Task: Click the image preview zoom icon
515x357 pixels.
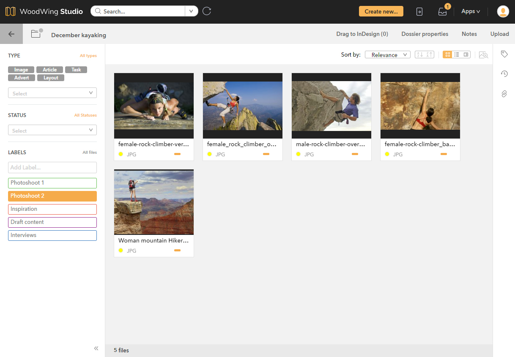Action: point(483,55)
